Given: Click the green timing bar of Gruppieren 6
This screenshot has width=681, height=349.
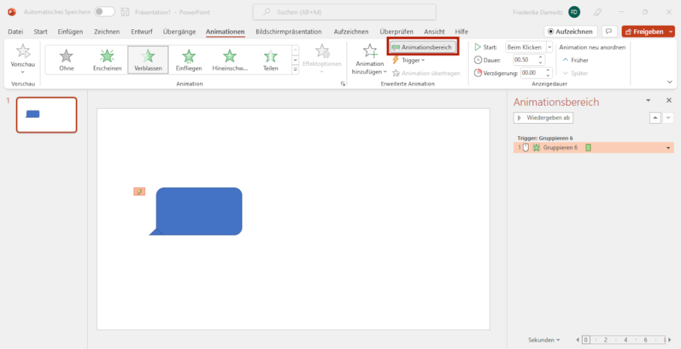Looking at the screenshot, I should [x=588, y=148].
